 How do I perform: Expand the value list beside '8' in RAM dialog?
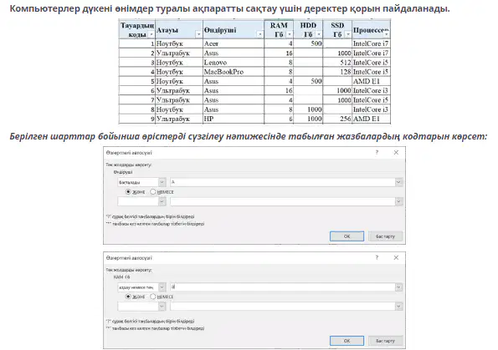point(398,287)
